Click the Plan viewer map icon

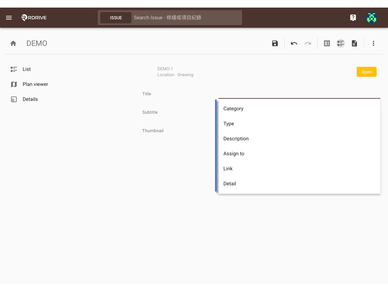(x=14, y=84)
